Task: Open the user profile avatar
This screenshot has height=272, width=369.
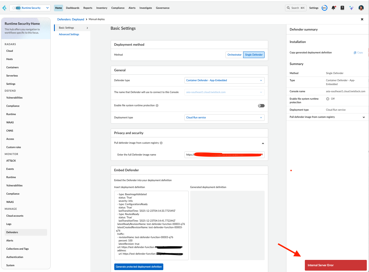Action: click(361, 8)
